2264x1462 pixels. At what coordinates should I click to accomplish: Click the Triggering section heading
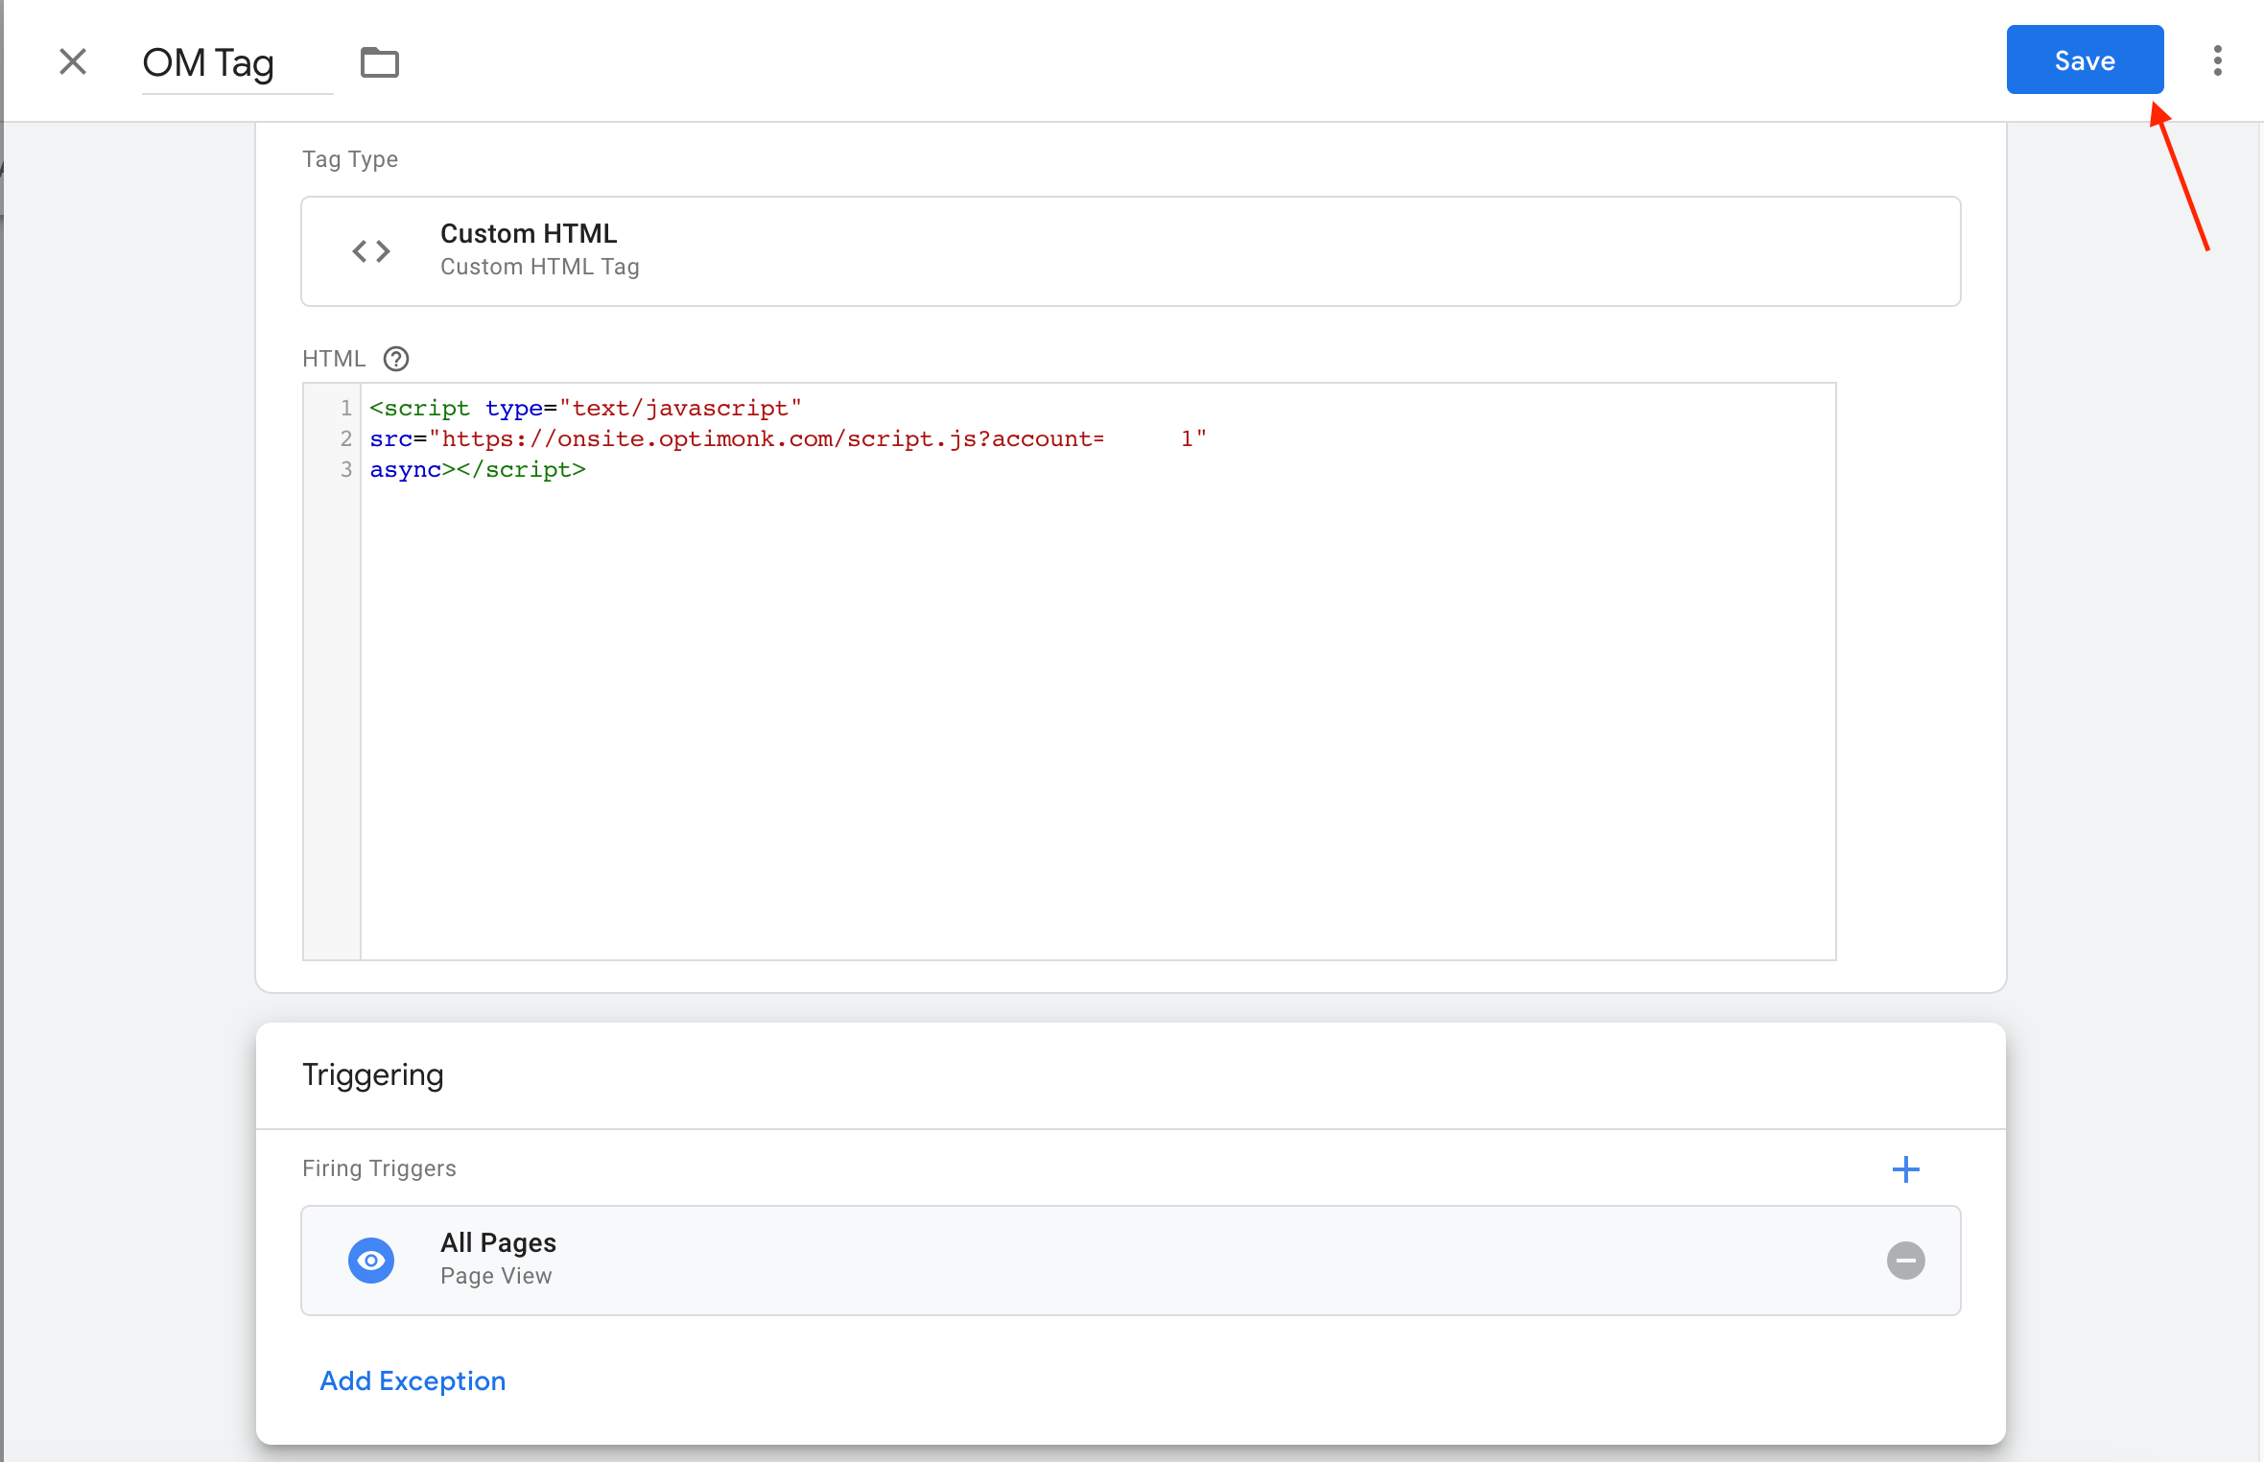tap(372, 1074)
